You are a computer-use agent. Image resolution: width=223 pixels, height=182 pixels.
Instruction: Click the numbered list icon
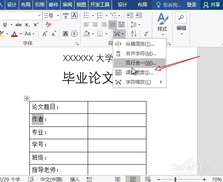pos(100,15)
